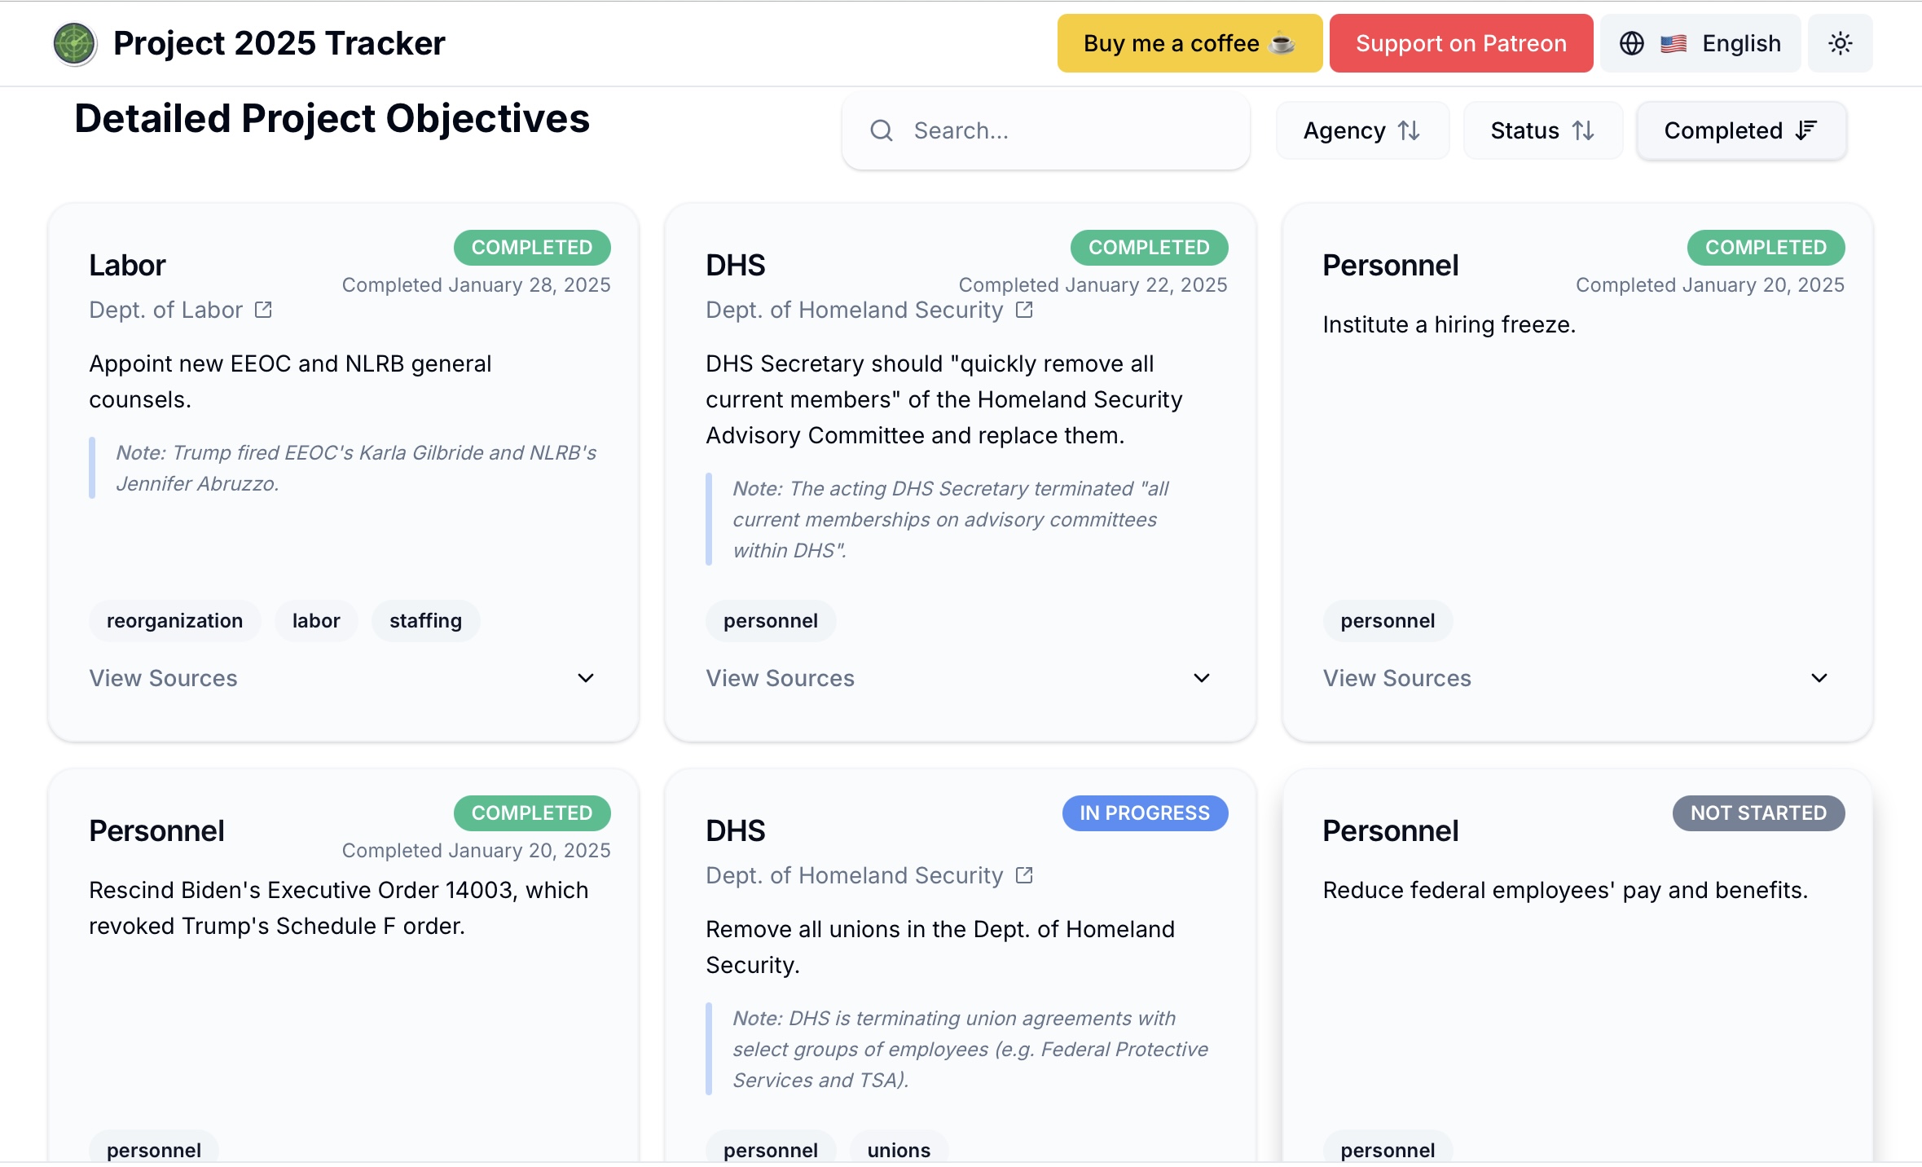The width and height of the screenshot is (1922, 1167).
Task: Expand View Sources on the Labor card
Action: 342,678
